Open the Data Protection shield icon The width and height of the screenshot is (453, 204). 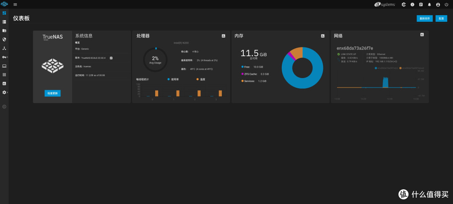[x=4, y=39]
